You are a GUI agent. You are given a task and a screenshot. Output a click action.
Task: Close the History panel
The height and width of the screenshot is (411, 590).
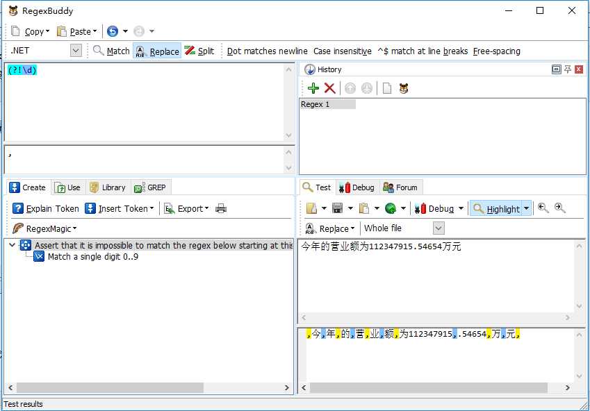coord(579,69)
